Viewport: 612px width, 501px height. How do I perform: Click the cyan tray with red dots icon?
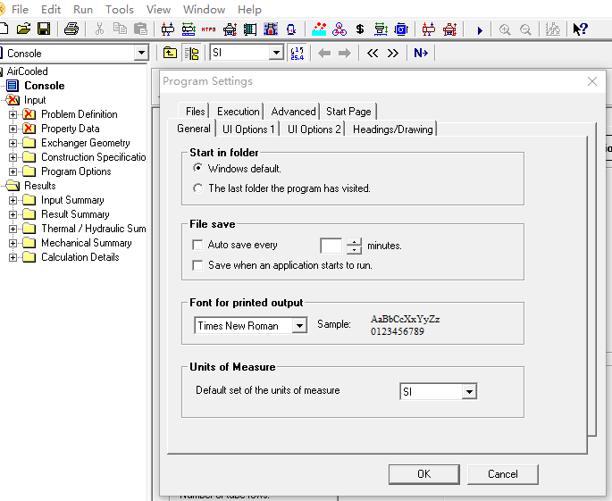[319, 29]
